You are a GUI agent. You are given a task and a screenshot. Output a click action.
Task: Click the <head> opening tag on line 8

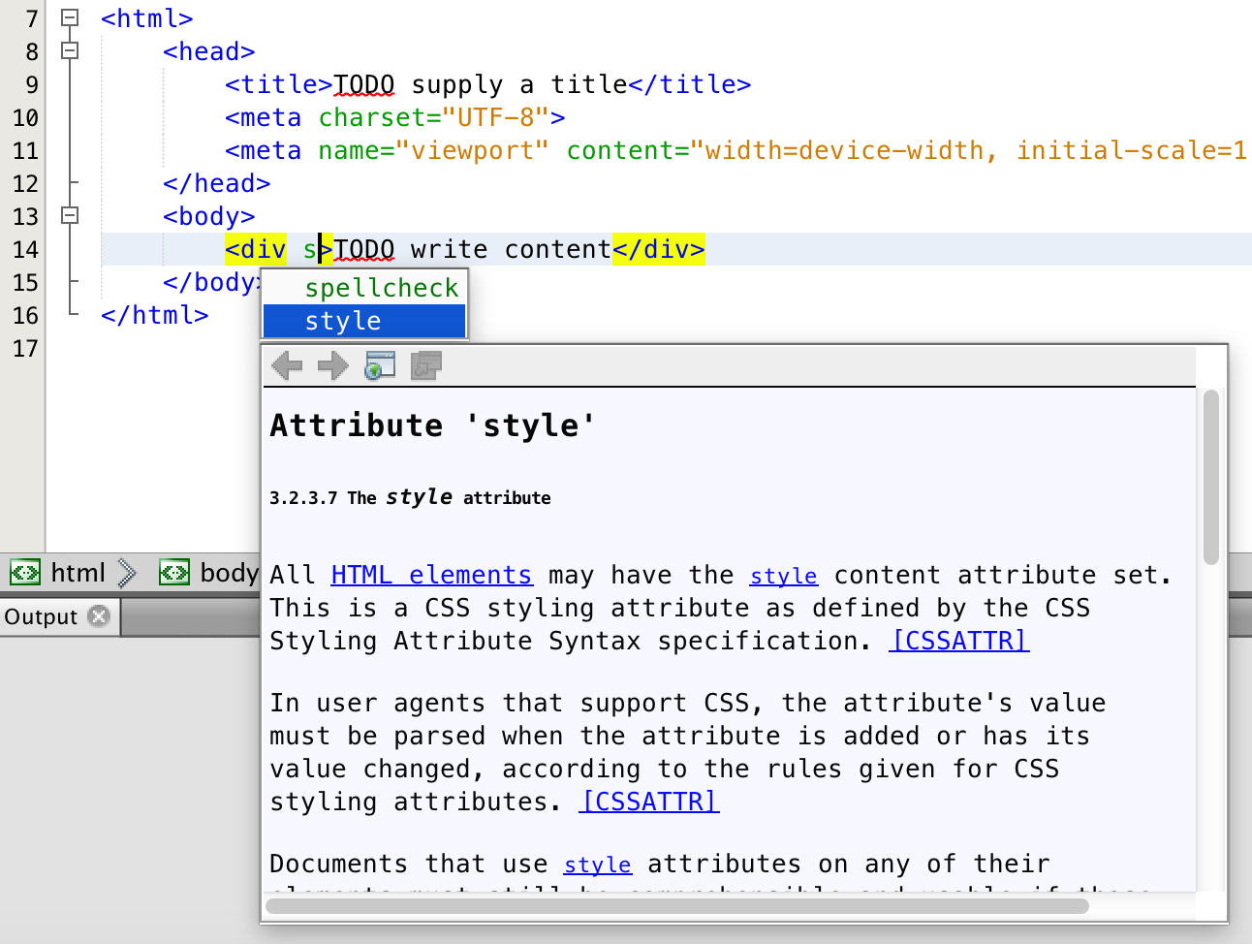click(x=209, y=51)
